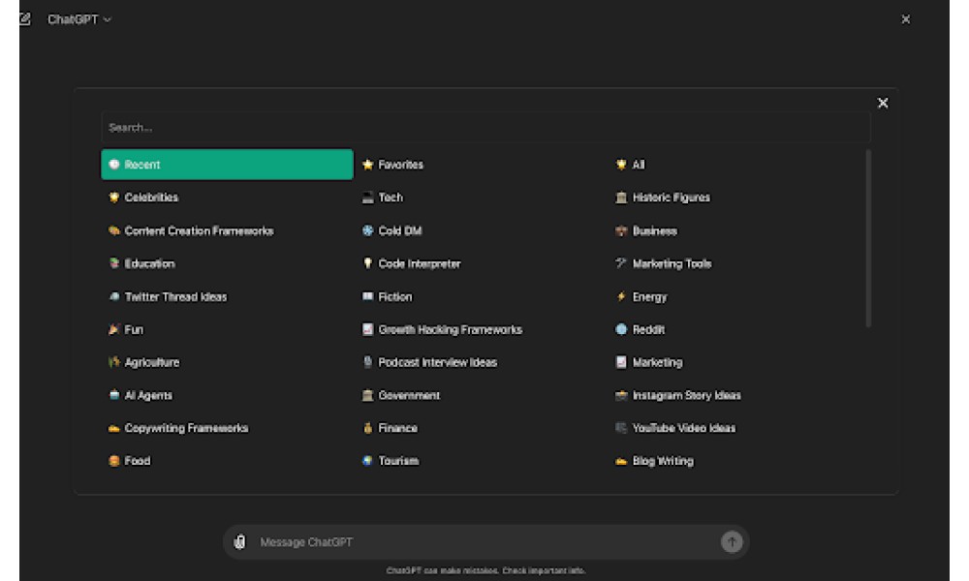The width and height of the screenshot is (969, 581).
Task: Click the Instagram Story Ideas label
Action: click(x=687, y=395)
